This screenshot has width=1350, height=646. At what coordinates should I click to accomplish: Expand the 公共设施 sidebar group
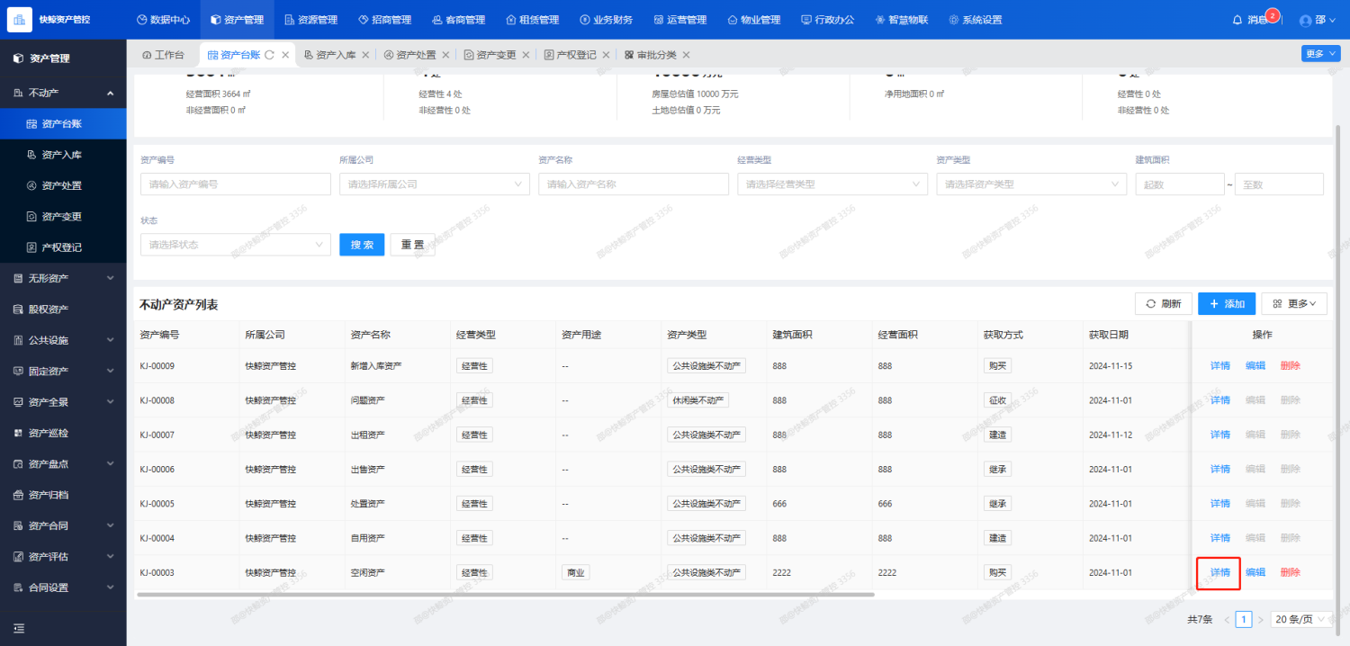point(63,340)
